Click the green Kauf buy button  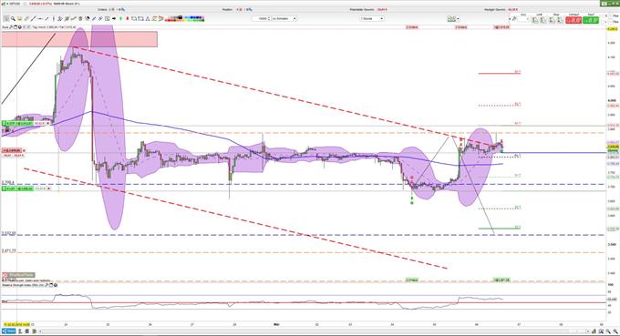coord(591,20)
